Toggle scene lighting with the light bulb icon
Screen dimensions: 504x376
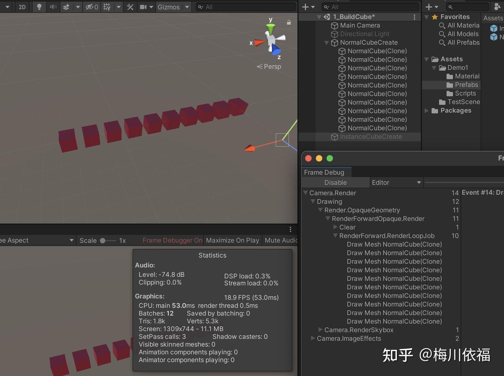pyautogui.click(x=39, y=7)
